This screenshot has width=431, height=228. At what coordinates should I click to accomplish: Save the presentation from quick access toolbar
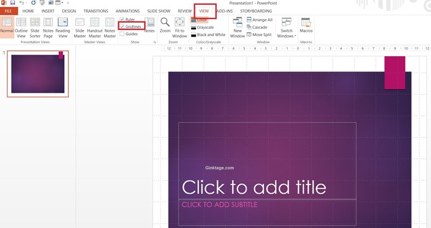[13, 2]
